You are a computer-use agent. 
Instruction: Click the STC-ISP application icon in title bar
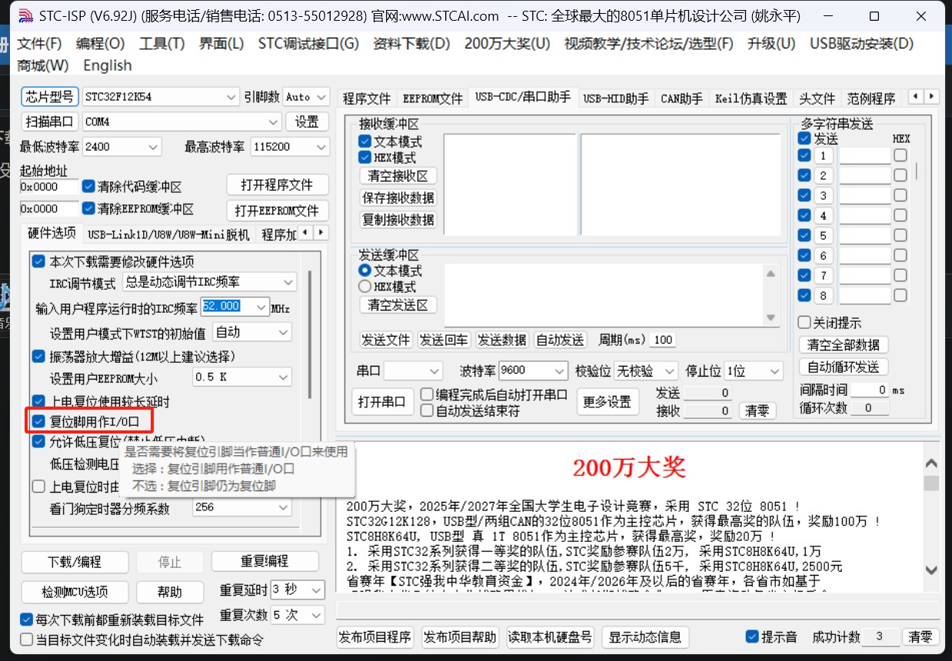click(25, 16)
